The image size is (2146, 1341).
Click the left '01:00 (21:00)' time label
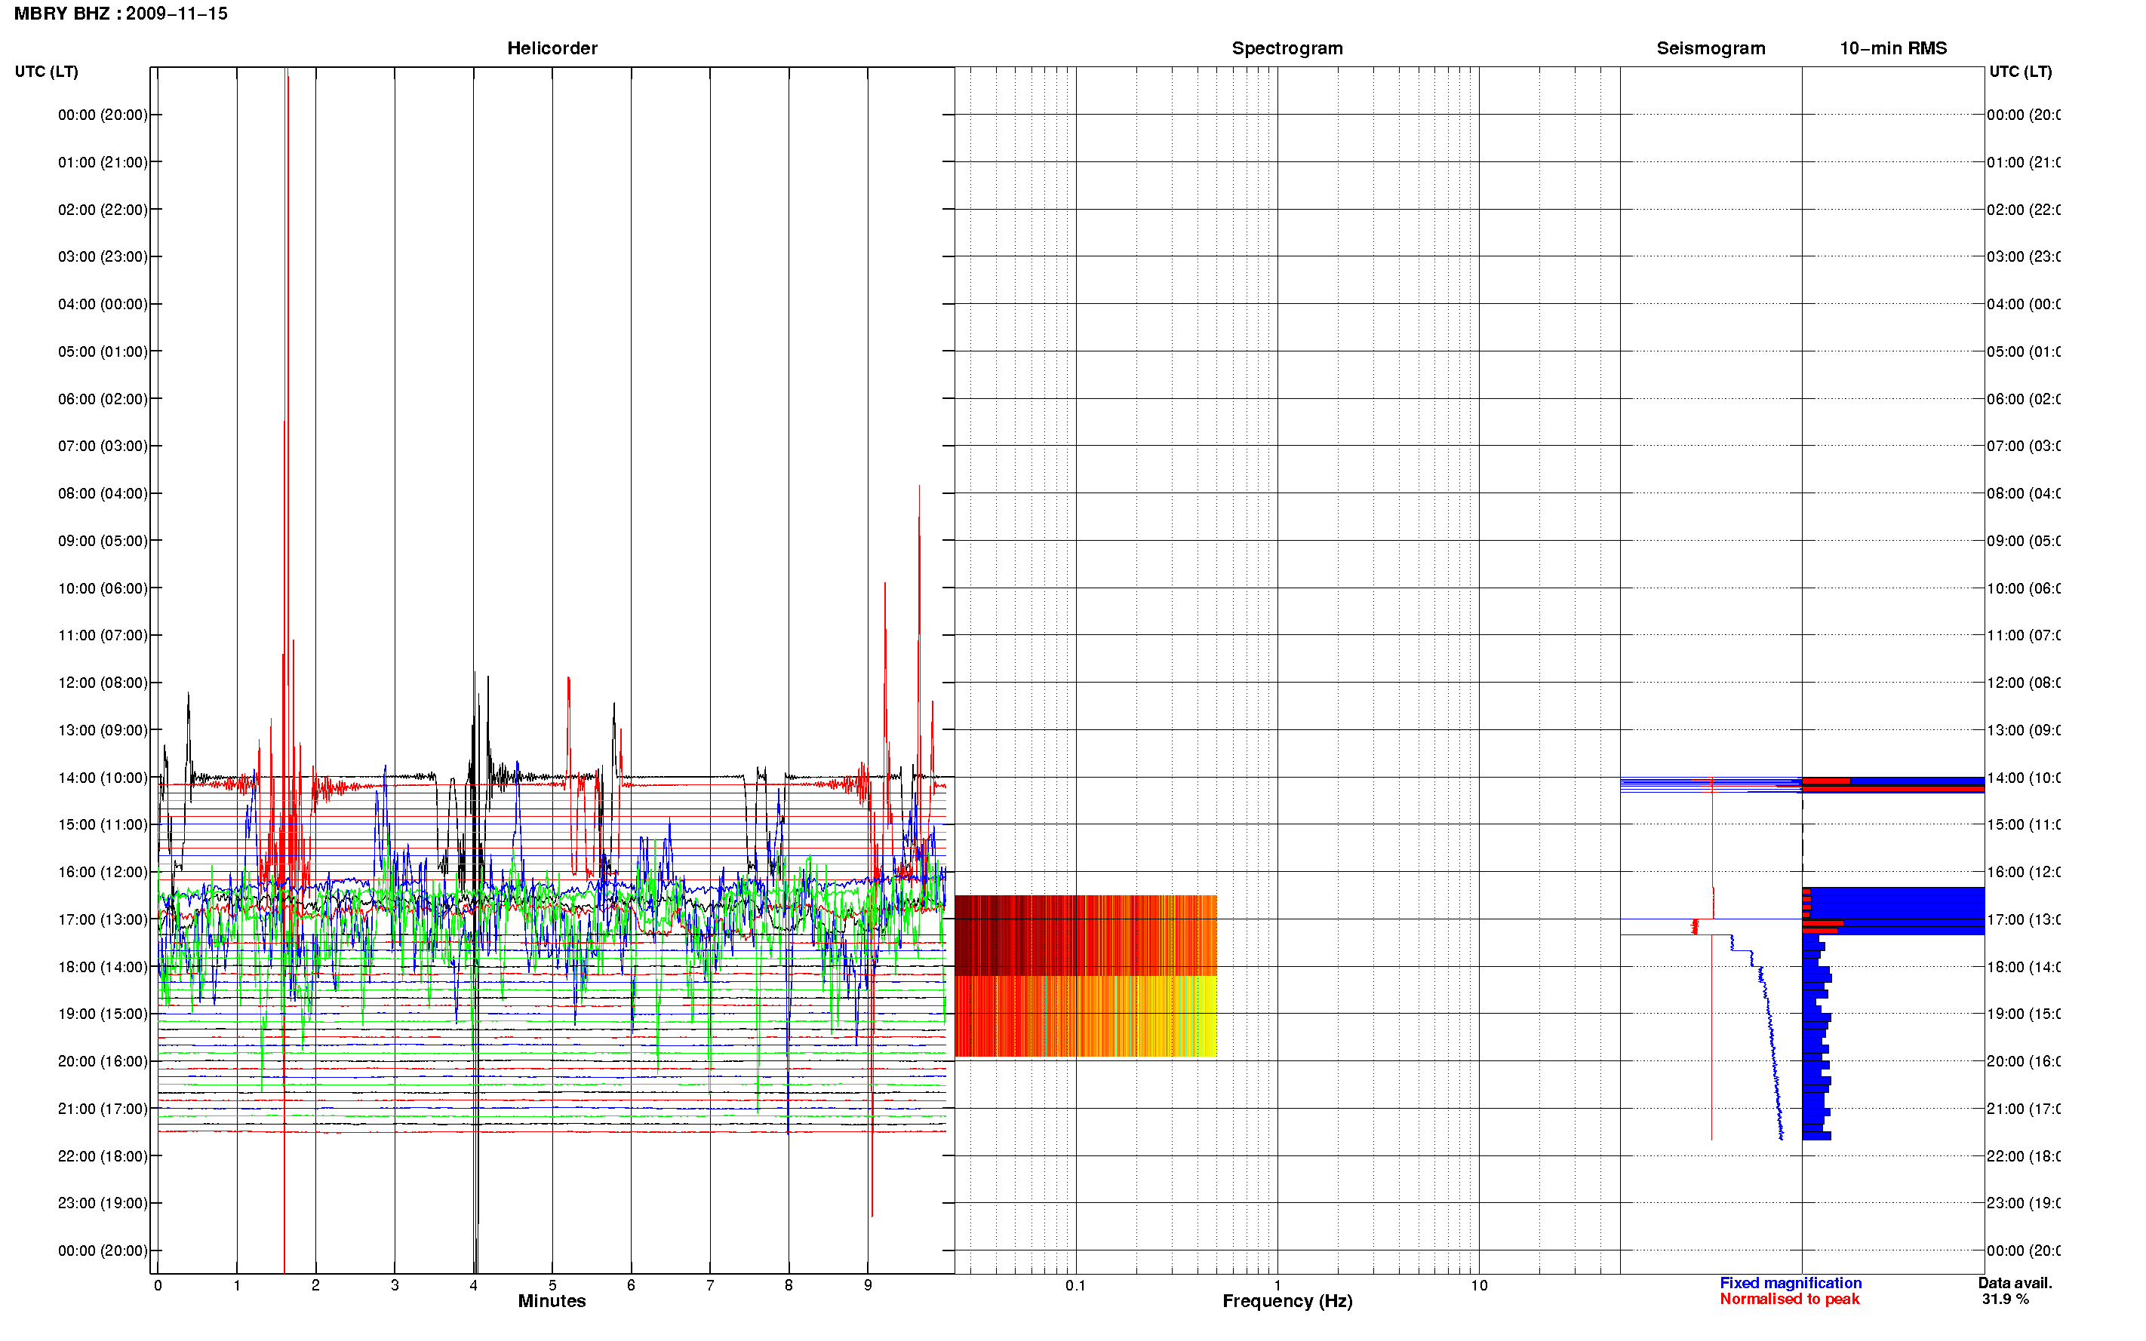[103, 162]
